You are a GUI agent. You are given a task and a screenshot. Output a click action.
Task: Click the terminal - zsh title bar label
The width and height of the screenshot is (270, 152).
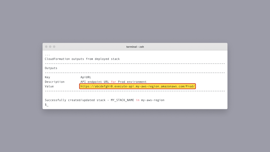coord(135,46)
